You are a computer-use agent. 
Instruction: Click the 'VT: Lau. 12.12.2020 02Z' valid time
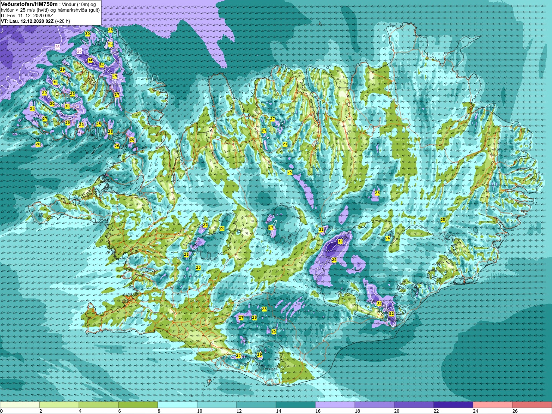pos(27,21)
